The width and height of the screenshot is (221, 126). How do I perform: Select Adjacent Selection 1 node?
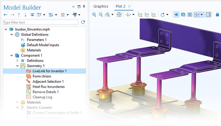(48, 81)
